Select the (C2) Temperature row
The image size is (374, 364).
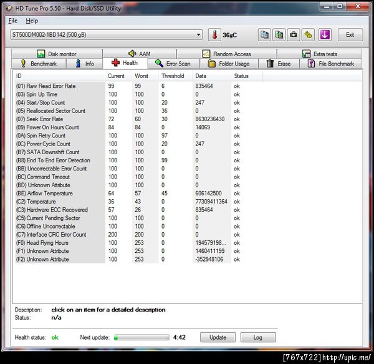pos(139,202)
